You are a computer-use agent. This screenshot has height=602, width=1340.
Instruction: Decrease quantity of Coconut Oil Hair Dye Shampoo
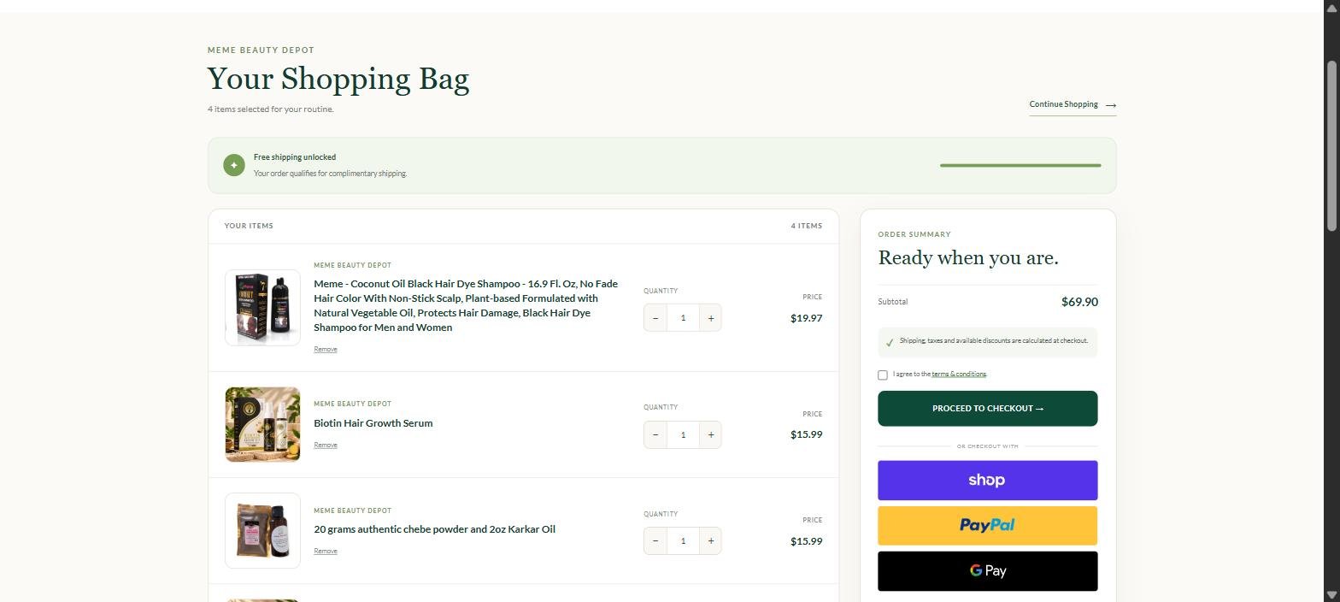pos(655,318)
